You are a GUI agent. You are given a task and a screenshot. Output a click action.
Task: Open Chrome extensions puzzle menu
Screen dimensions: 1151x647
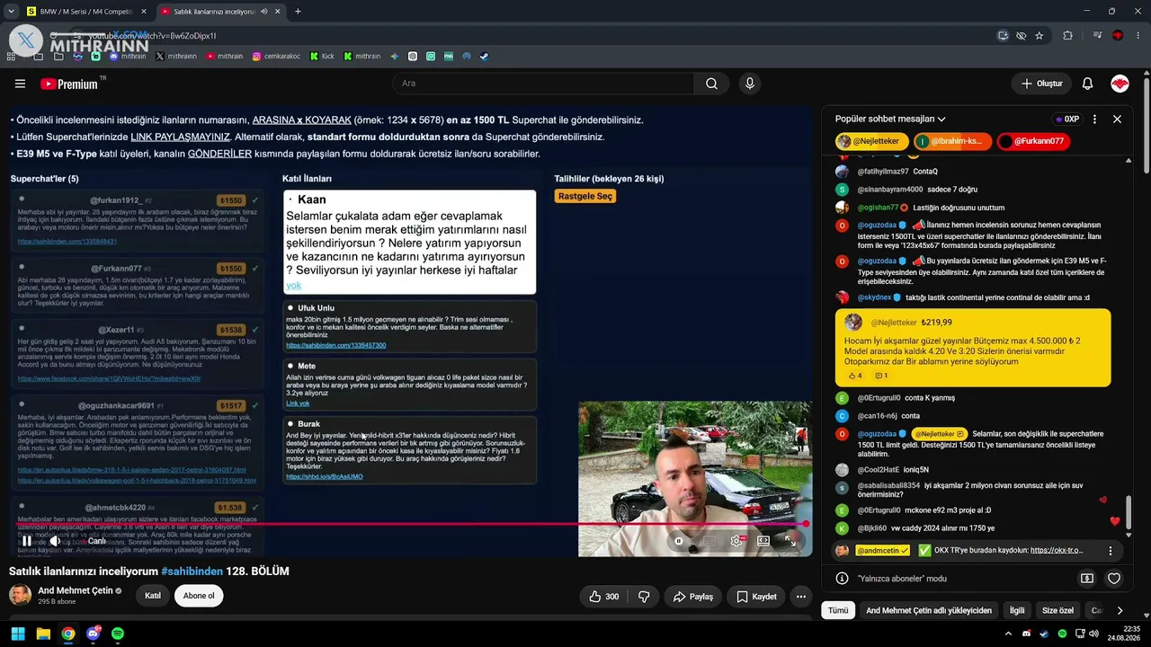pos(1068,36)
